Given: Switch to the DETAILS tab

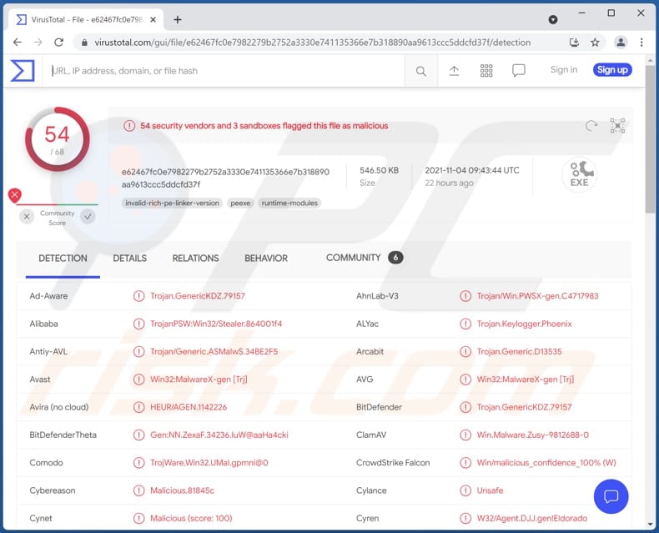Looking at the screenshot, I should coord(129,258).
